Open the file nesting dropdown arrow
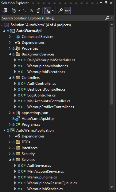The height and width of the screenshot is (192, 116). [x=53, y=11]
